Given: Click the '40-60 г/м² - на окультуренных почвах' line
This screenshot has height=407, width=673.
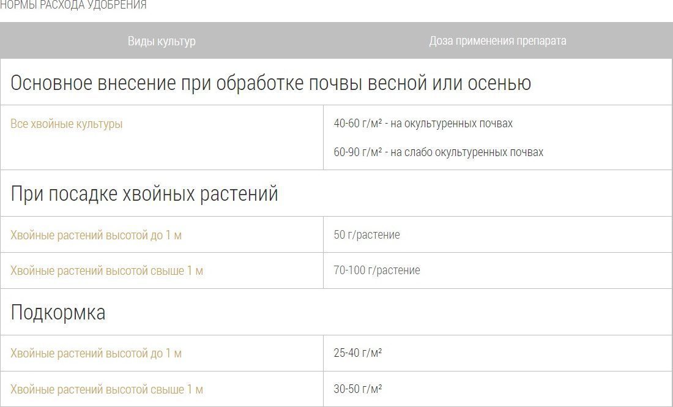Looking at the screenshot, I should coord(423,124).
